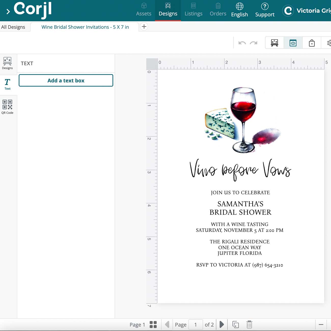This screenshot has width=331, height=331.
Task: Click the shopping bag toolbar icon
Action: tap(312, 43)
